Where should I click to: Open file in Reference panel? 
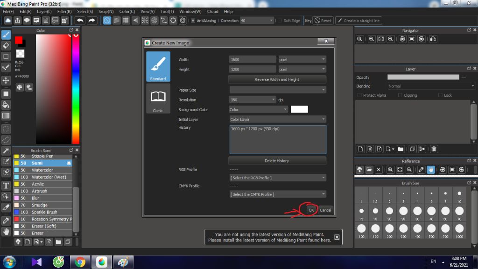coord(369,170)
